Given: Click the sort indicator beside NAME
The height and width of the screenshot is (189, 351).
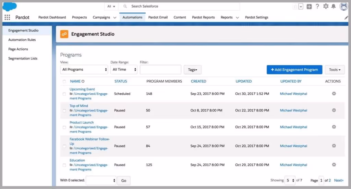Looking at the screenshot, I should point(83,81).
